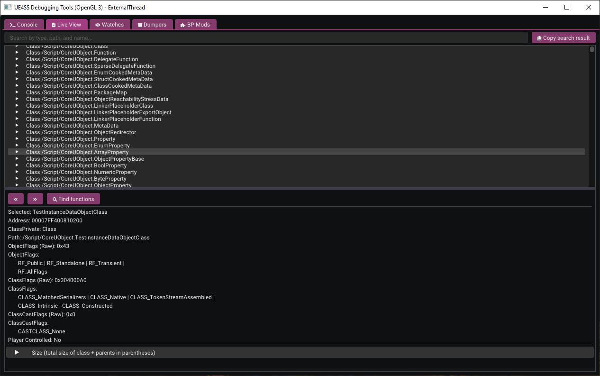
Task: Select Class CoreUObject.ObjectReachabilityStressData row
Action: click(297, 99)
